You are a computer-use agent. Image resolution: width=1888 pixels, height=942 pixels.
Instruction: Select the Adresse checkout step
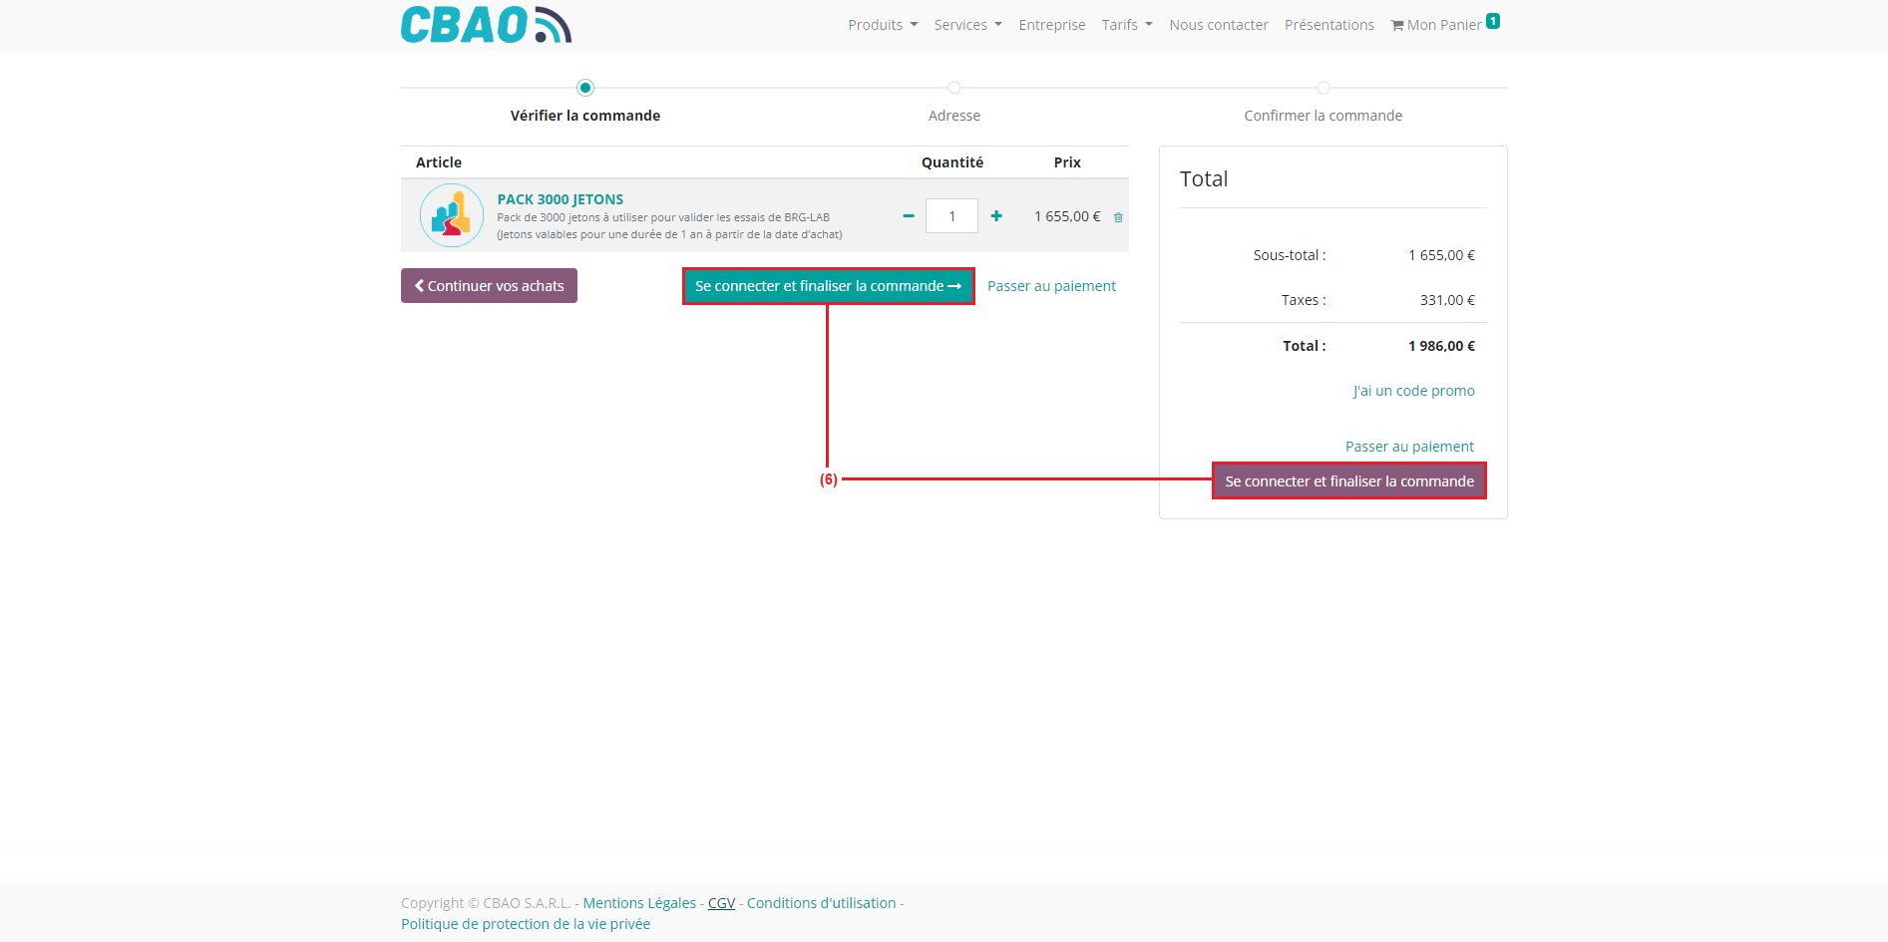click(954, 116)
